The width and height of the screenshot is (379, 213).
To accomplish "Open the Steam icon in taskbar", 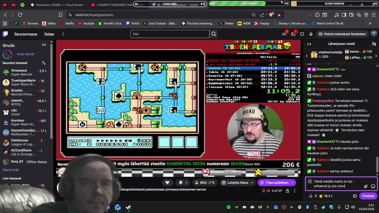I will point(128,207).
